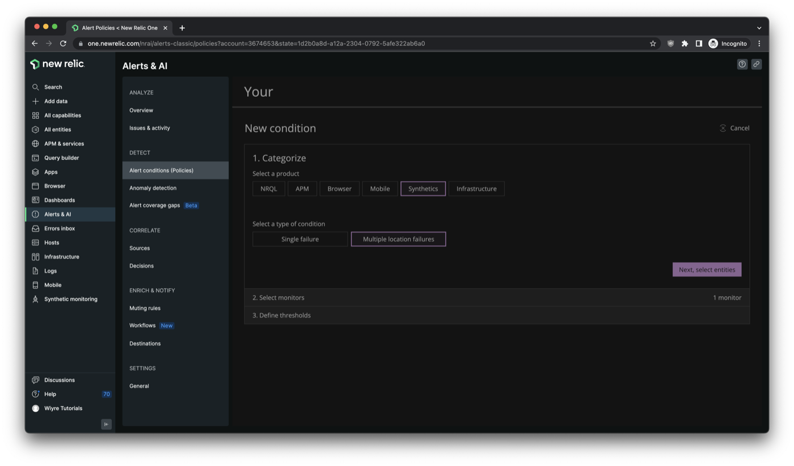Open All entities icon in sidebar
The width and height of the screenshot is (794, 466).
pyautogui.click(x=35, y=130)
